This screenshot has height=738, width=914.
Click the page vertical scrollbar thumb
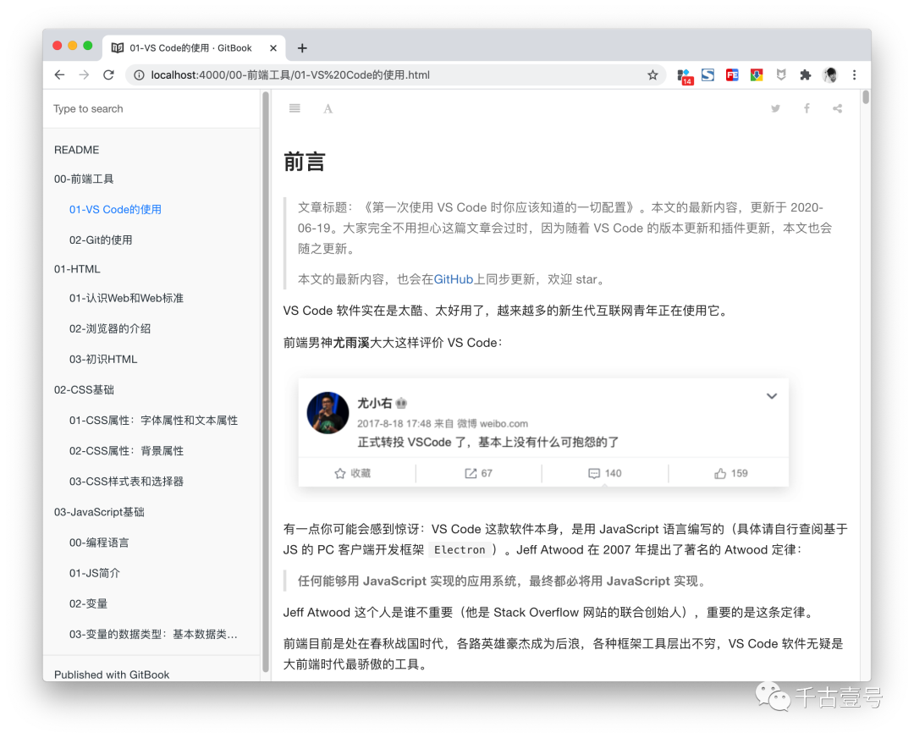[866, 96]
